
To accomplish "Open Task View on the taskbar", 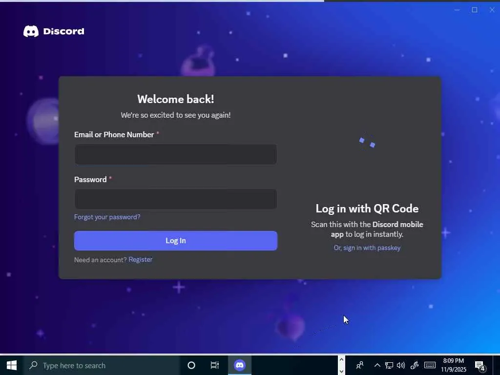I will 215,365.
